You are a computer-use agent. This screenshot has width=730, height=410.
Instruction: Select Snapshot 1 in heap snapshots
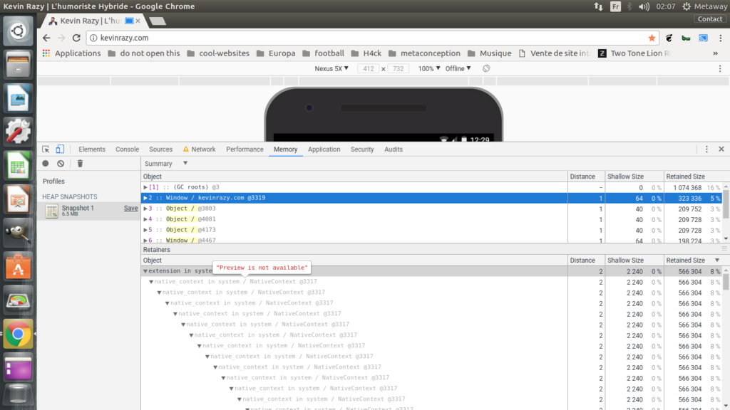tap(88, 211)
